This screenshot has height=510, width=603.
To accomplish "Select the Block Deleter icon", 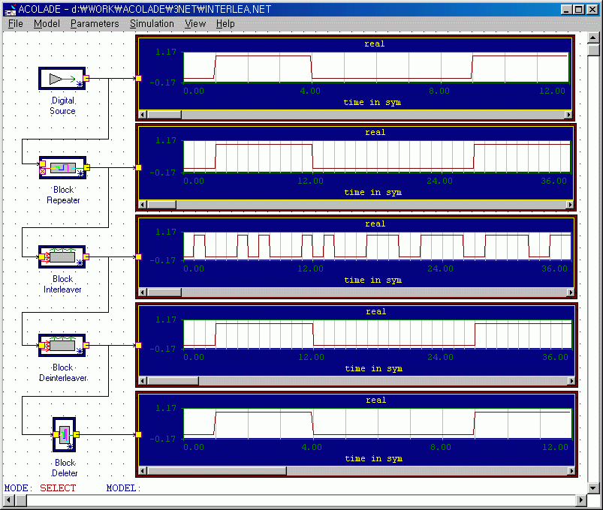I will tap(65, 435).
